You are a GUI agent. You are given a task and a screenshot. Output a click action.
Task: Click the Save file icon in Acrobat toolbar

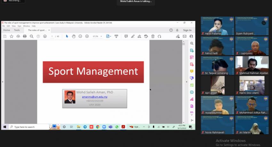click(x=5, y=36)
